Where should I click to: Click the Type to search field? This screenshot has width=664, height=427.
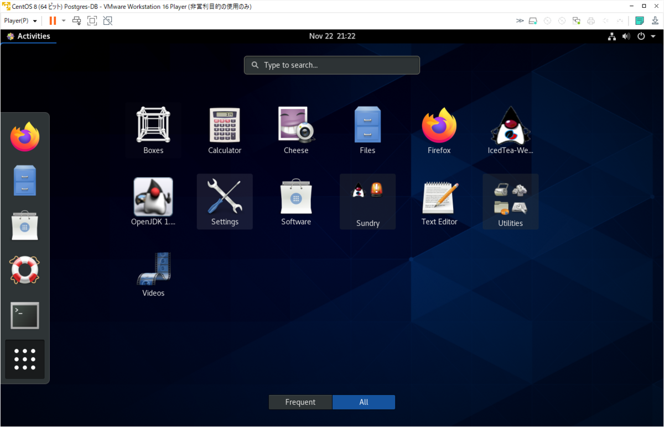(x=332, y=65)
